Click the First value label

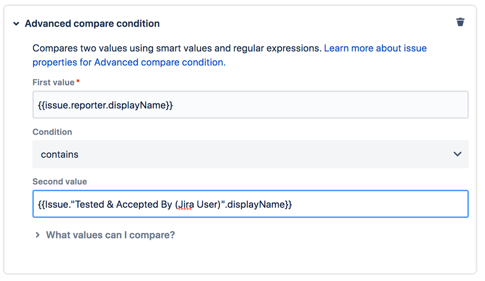[x=53, y=82]
